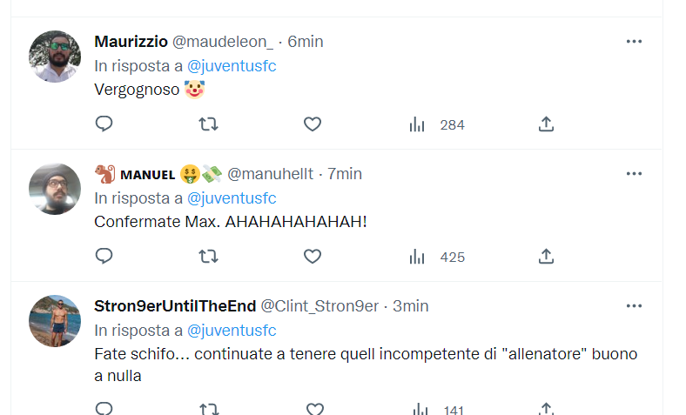Image resolution: width=686 pixels, height=415 pixels.
Task: Open Maurizzio's profile via display name
Action: (131, 42)
